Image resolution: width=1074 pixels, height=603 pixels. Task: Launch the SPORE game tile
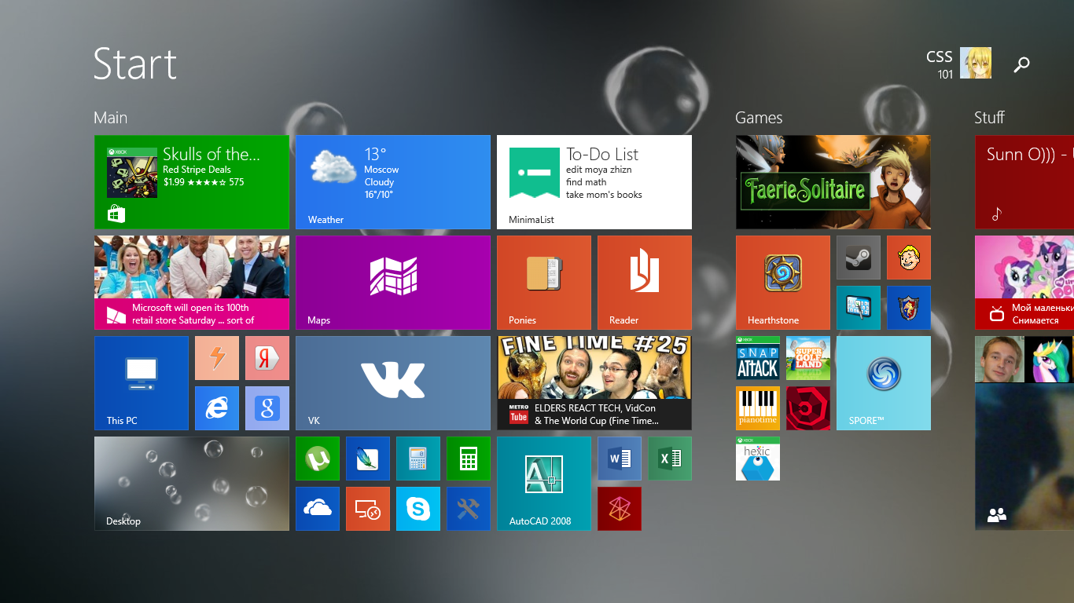[x=883, y=383]
